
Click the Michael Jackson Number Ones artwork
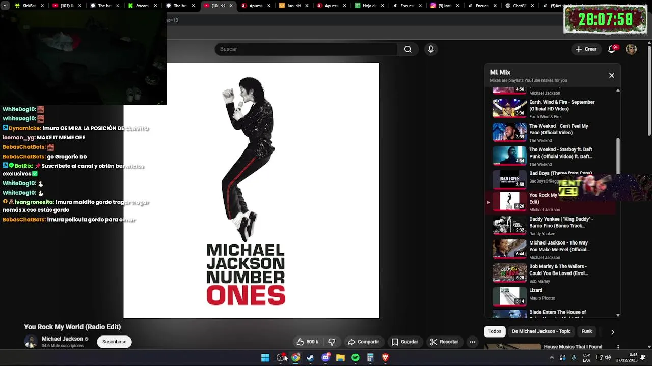pyautogui.click(x=252, y=191)
